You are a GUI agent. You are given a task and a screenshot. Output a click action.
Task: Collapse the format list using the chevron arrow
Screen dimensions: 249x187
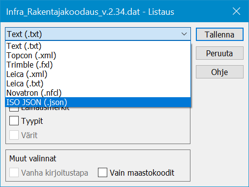pos(184,34)
